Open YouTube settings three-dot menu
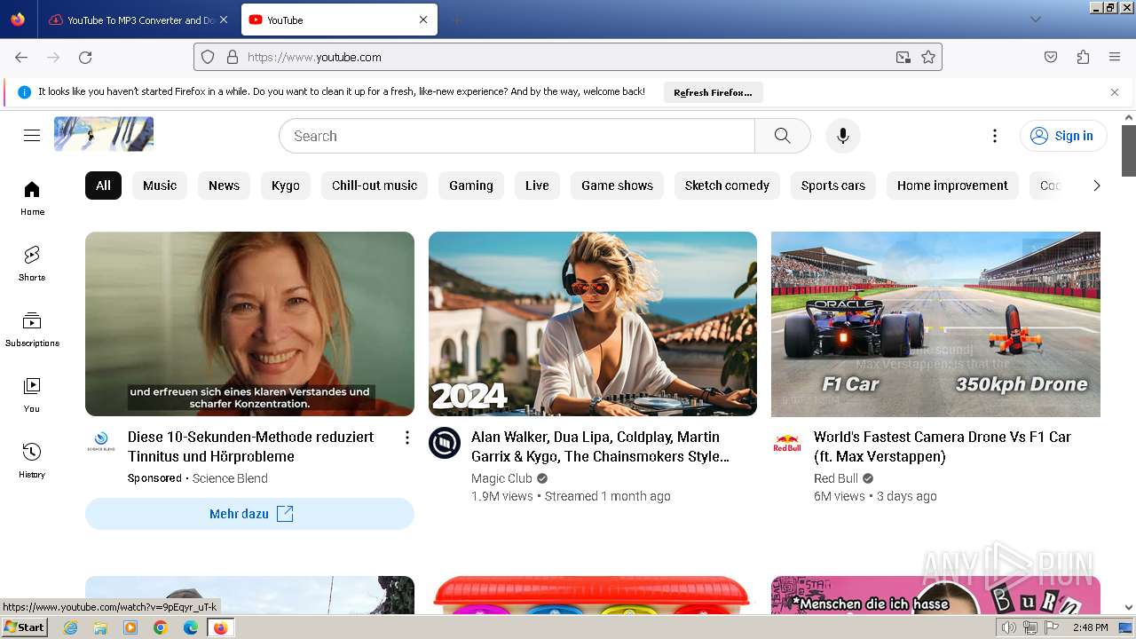Image resolution: width=1136 pixels, height=639 pixels. point(995,136)
